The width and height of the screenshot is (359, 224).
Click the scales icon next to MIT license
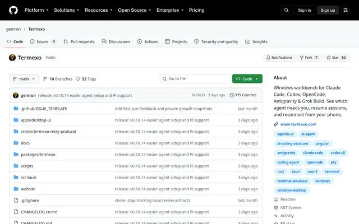click(x=276, y=208)
